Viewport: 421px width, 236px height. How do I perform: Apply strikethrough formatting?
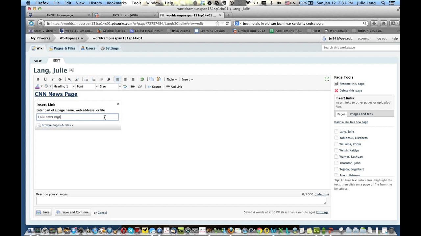60,79
